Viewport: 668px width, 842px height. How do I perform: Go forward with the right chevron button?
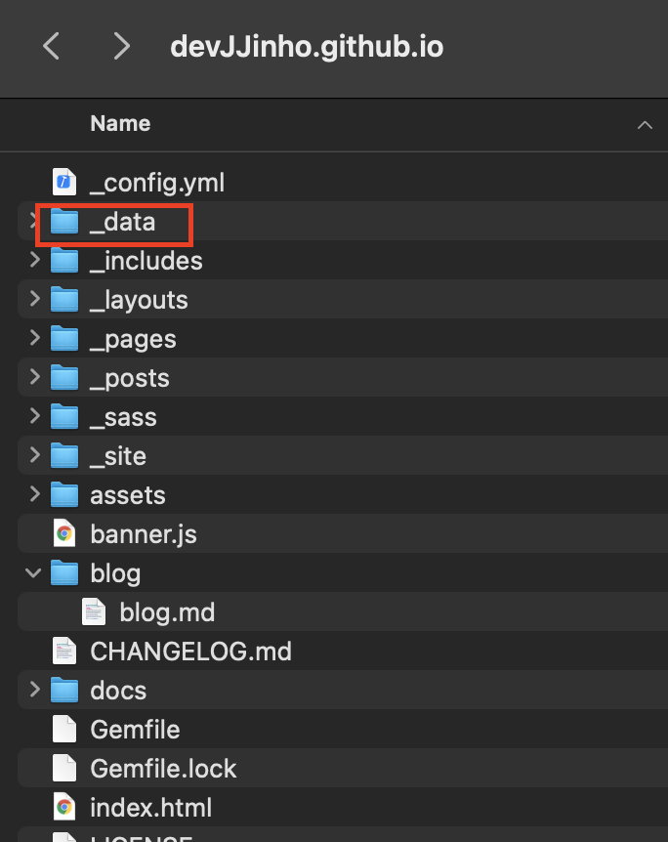click(x=122, y=46)
